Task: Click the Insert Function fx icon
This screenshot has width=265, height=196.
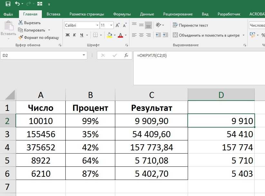Action: point(127,55)
